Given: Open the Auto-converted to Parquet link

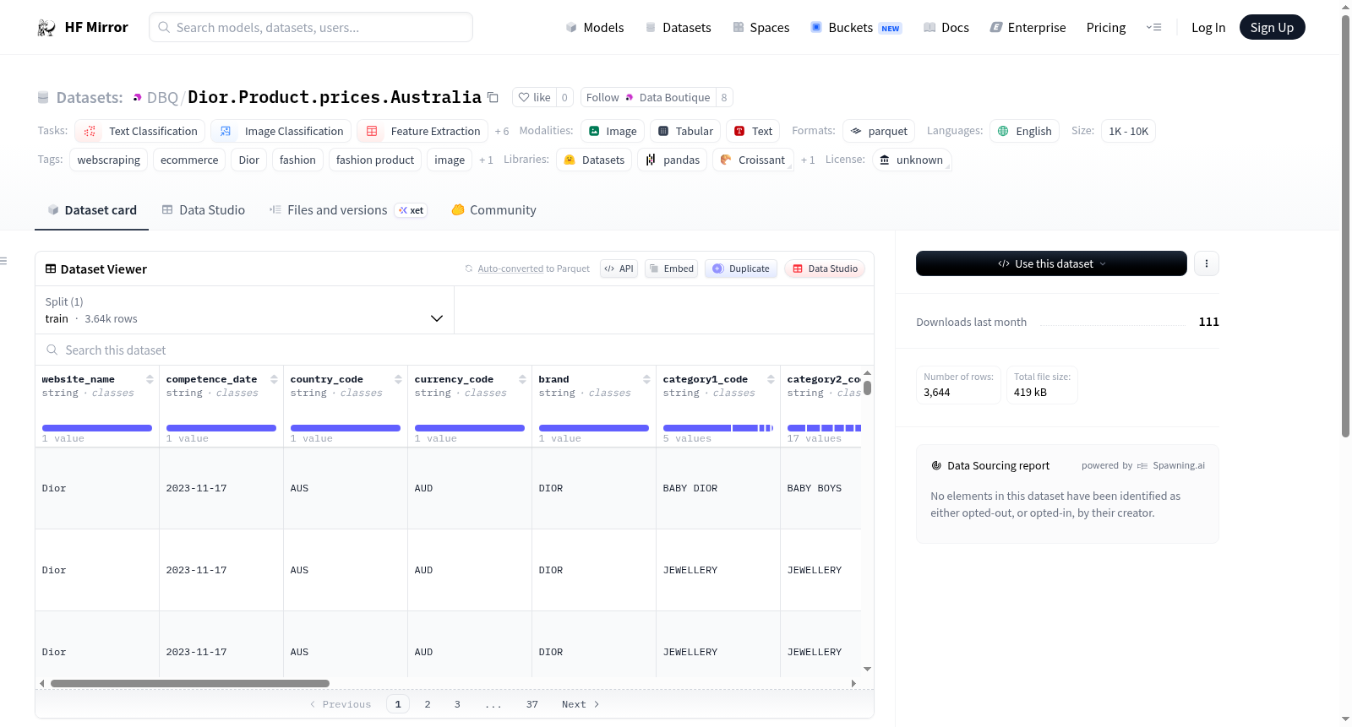Looking at the screenshot, I should 510,269.
